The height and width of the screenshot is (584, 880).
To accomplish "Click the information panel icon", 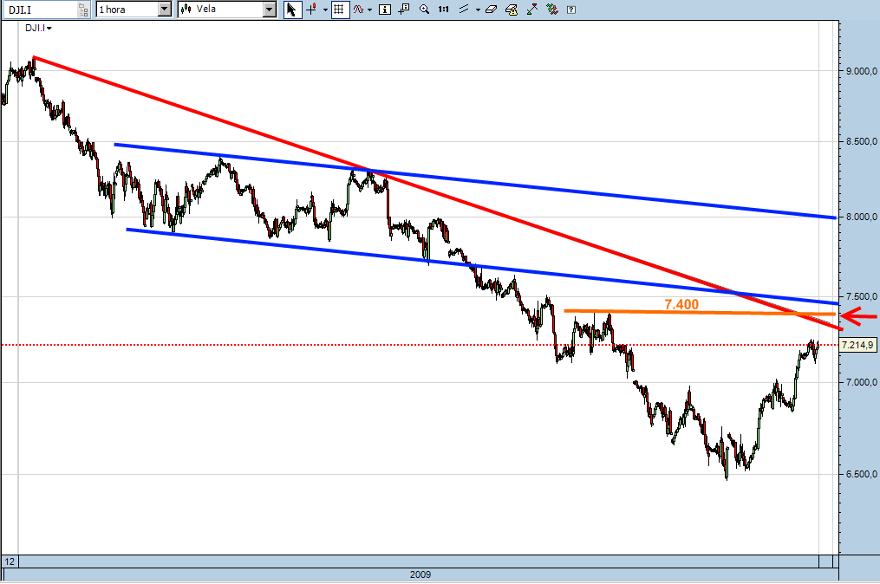I will pos(385,10).
